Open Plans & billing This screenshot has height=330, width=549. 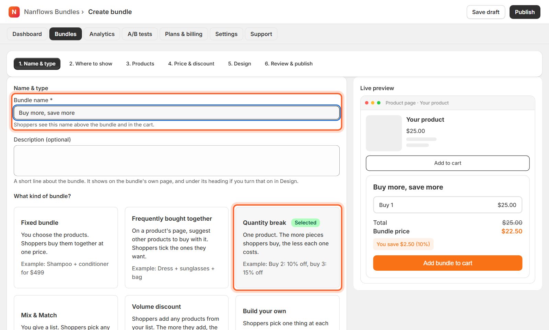tap(184, 34)
